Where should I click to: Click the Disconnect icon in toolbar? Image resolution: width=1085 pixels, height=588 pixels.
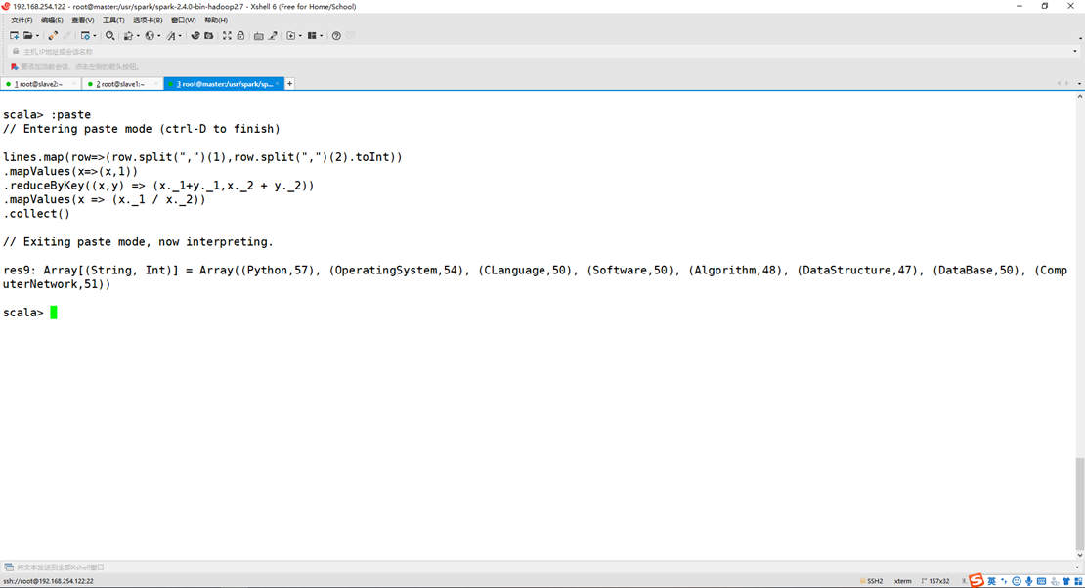(x=66, y=36)
